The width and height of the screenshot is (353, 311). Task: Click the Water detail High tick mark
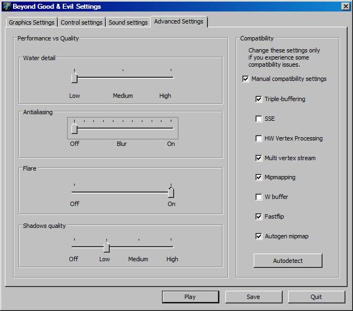point(171,70)
